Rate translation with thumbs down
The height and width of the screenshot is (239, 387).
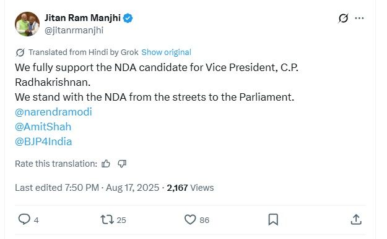pyautogui.click(x=122, y=164)
